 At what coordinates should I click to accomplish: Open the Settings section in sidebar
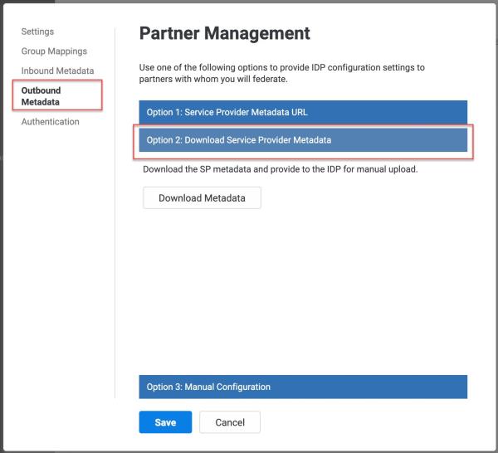point(37,32)
